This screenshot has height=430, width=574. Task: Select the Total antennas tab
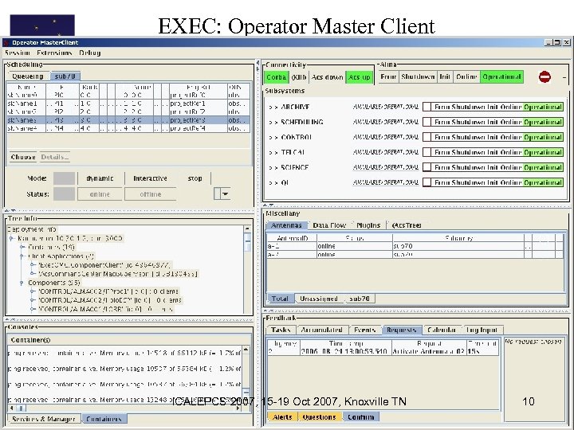click(280, 299)
